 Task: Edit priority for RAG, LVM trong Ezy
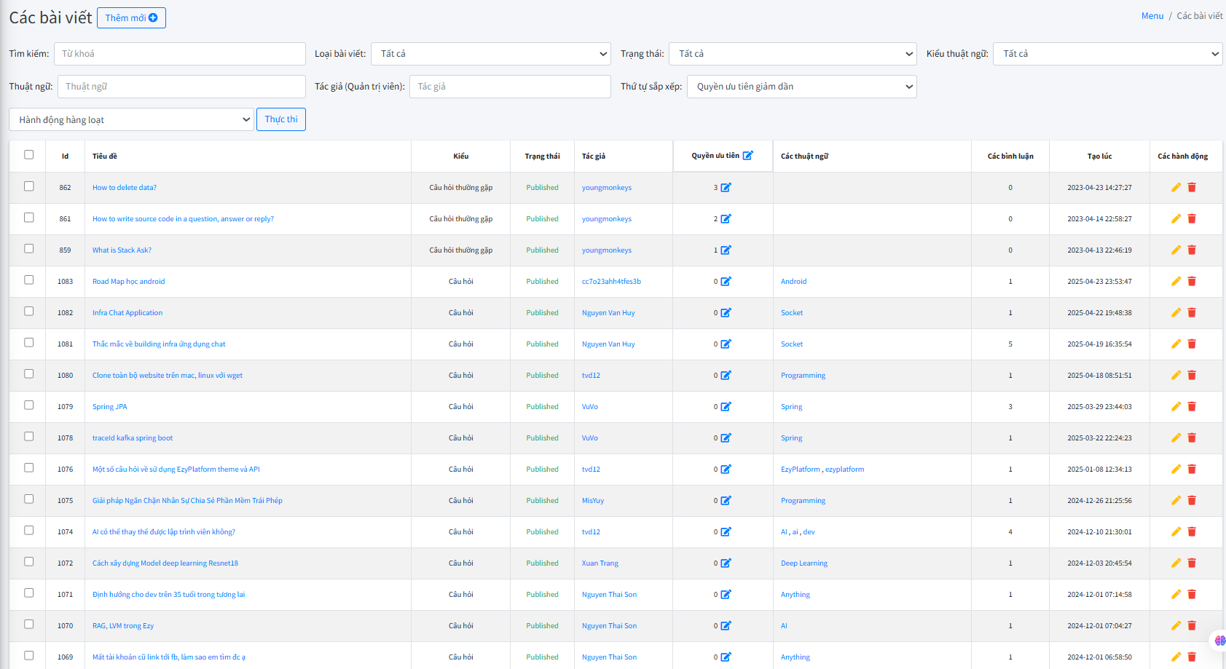(726, 625)
